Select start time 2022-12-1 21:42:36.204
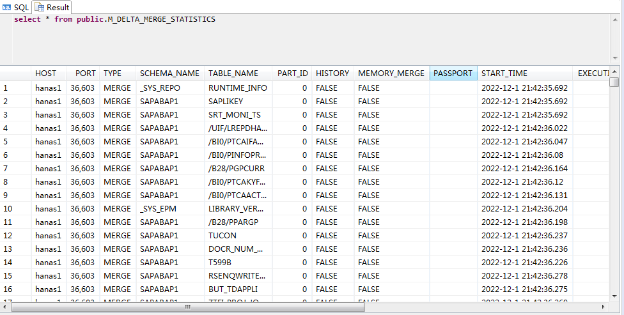This screenshot has width=624, height=315. pos(525,209)
